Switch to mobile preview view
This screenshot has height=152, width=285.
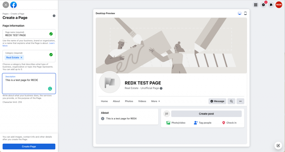click(x=245, y=13)
